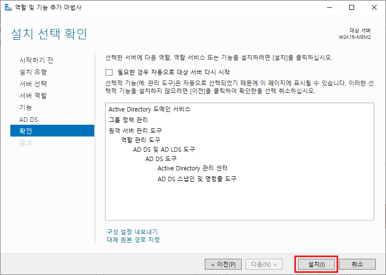This screenshot has height=275, width=386.
Task: Click AD DS 및 AD LDS 도구 entry
Action: click(164, 149)
